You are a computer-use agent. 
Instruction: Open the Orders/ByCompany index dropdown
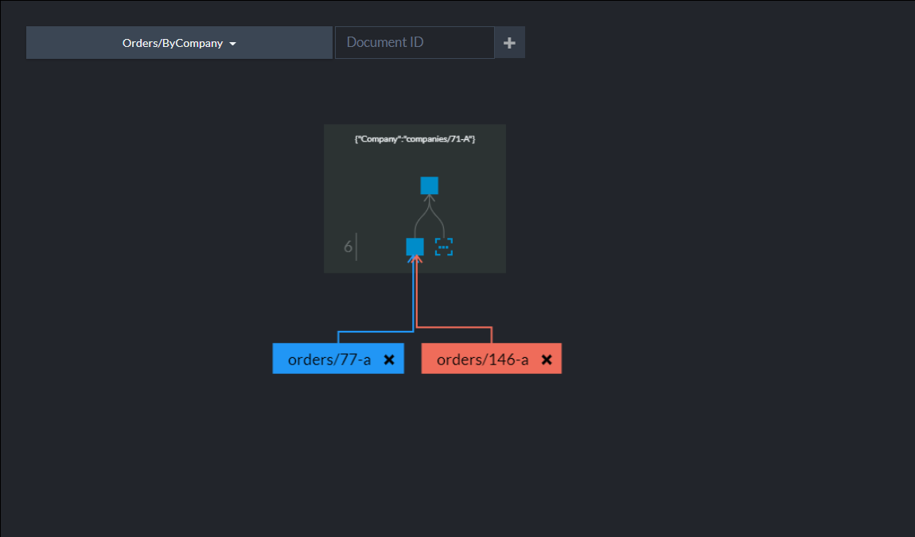179,43
